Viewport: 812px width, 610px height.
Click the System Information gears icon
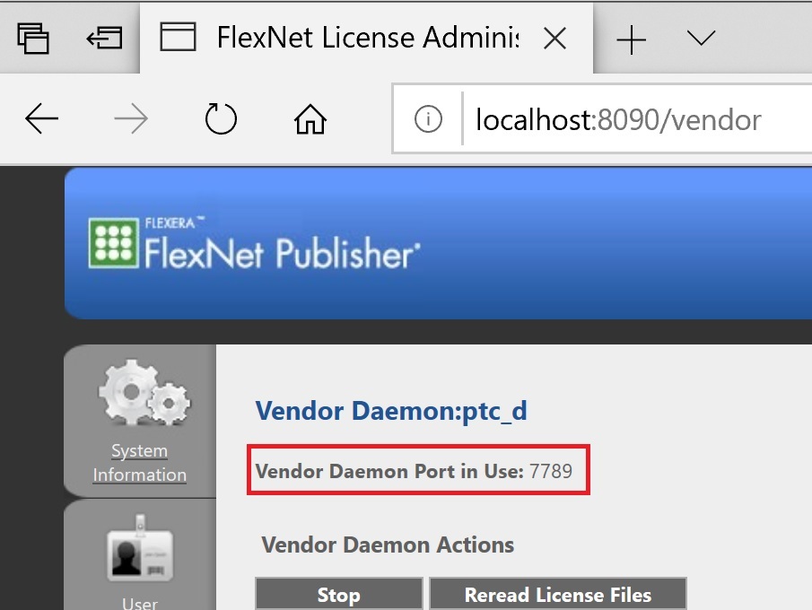coord(143,394)
